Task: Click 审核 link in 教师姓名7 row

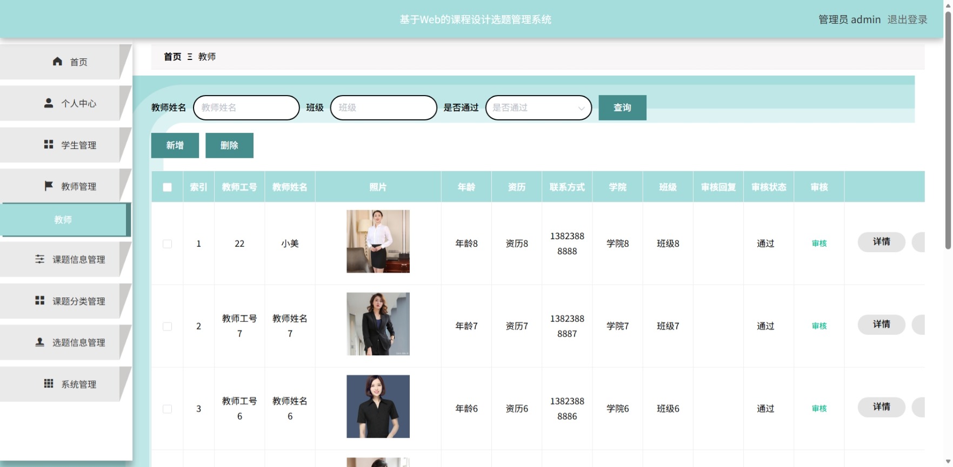Action: click(819, 326)
